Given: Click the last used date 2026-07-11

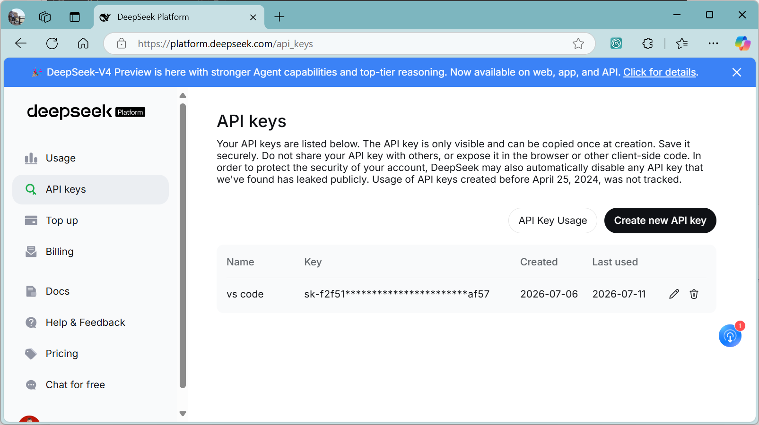Looking at the screenshot, I should coord(619,294).
